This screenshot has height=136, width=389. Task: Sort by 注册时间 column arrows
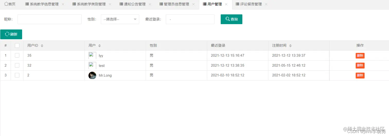(x=290, y=46)
